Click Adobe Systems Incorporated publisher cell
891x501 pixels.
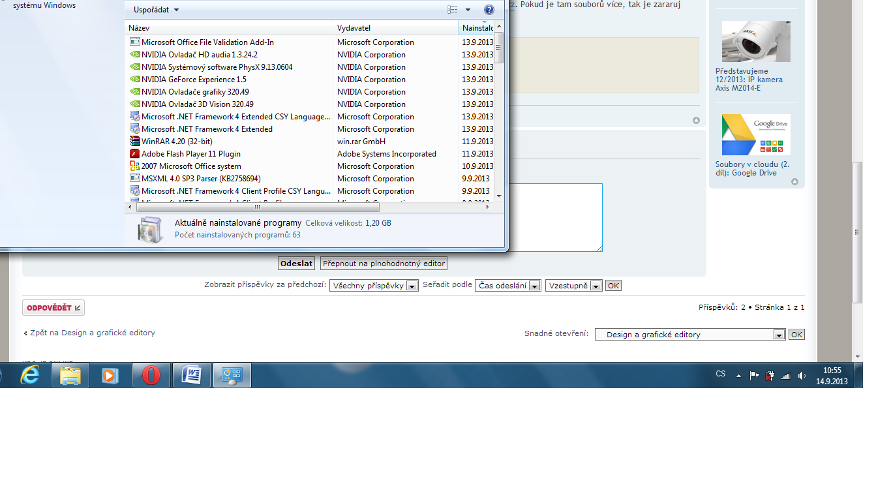[387, 154]
